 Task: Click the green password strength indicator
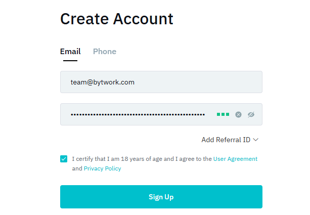point(223,114)
